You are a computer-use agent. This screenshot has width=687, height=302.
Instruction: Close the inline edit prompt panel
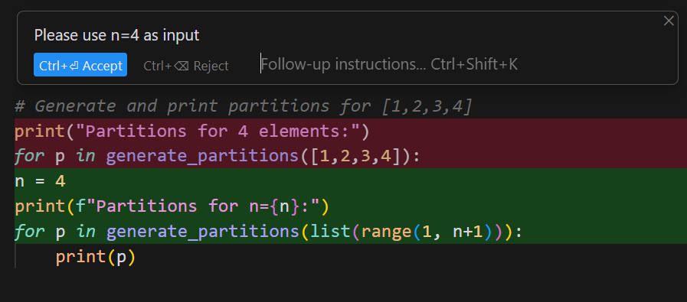[x=669, y=21]
